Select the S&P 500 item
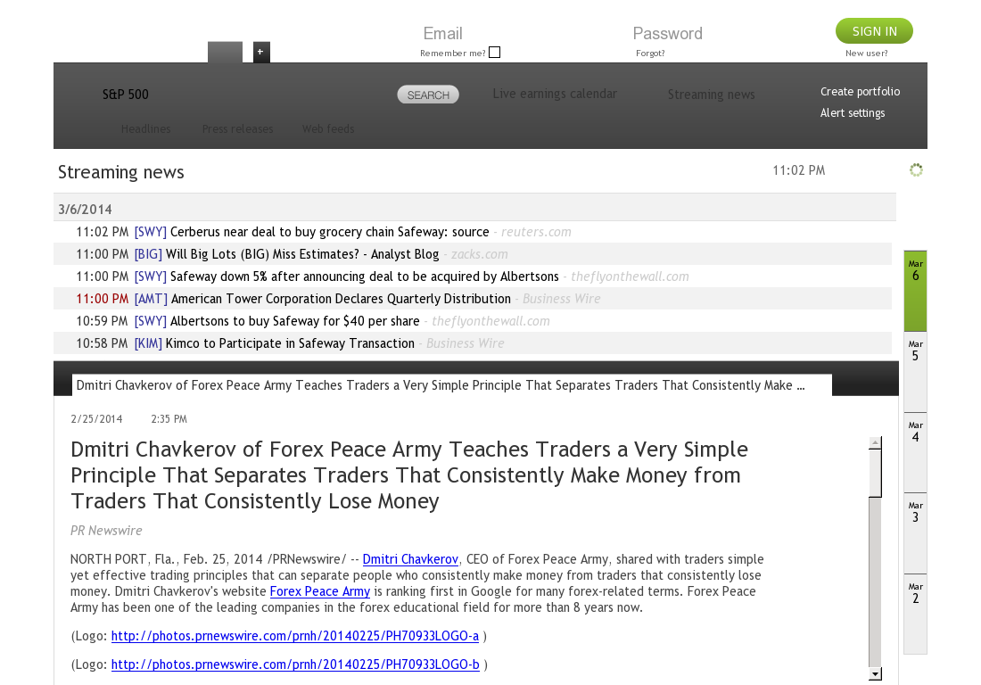Image resolution: width=981 pixels, height=685 pixels. 126,95
